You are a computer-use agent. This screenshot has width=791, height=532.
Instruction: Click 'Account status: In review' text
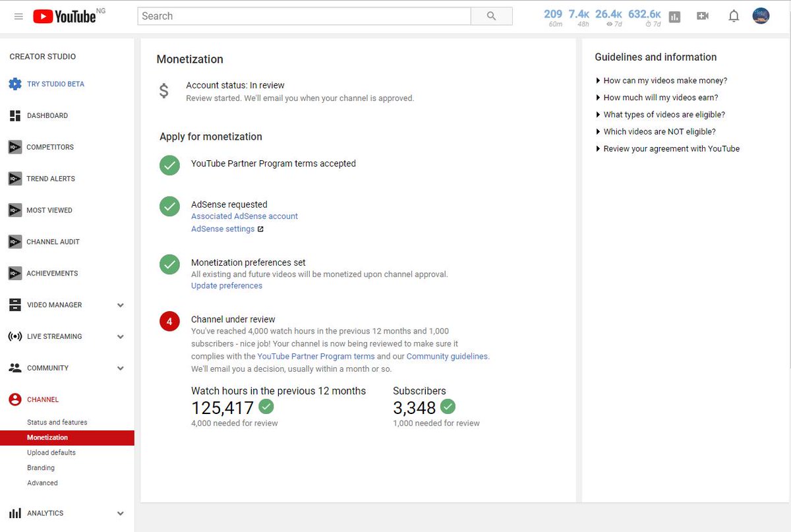tap(235, 86)
